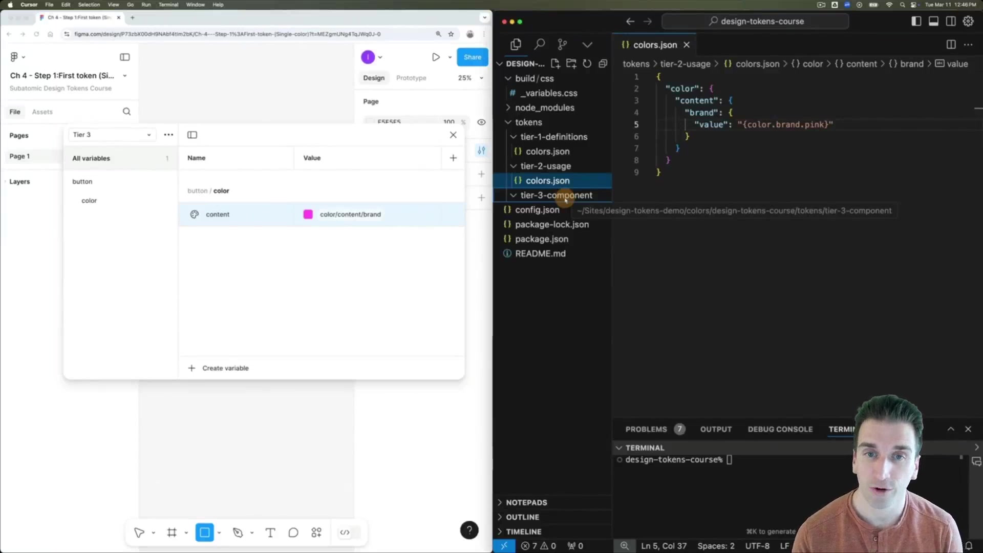Open PROBLEMS tab in Cursor panel
The width and height of the screenshot is (983, 553).
click(x=646, y=429)
